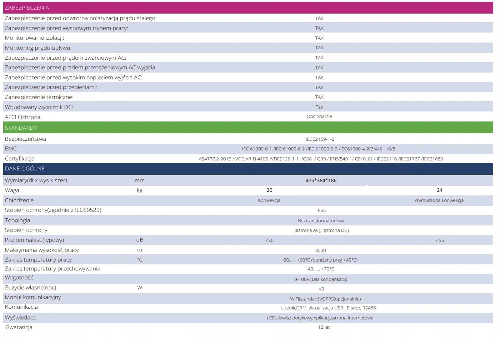500x338 pixels.
Task: Click the 'kg' unit in Waga row
Action: [x=140, y=190]
